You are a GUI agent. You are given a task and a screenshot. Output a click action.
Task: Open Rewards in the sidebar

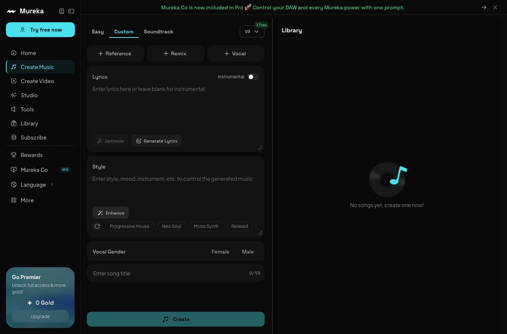coord(40,155)
